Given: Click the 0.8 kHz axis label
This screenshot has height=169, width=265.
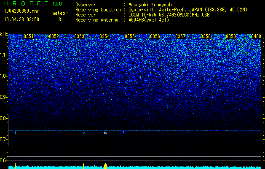Looking at the screenshot, I should coord(3,118).
